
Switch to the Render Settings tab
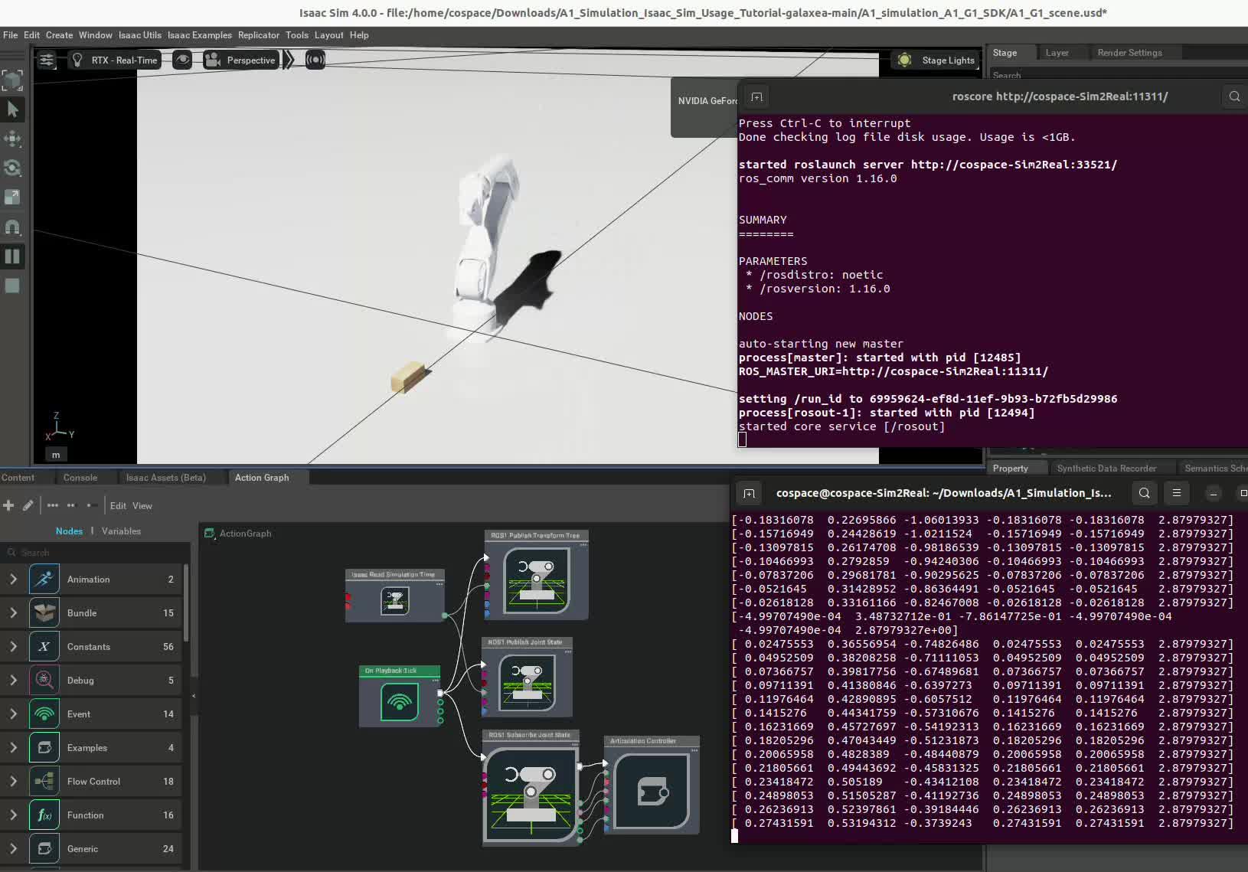[x=1131, y=52]
